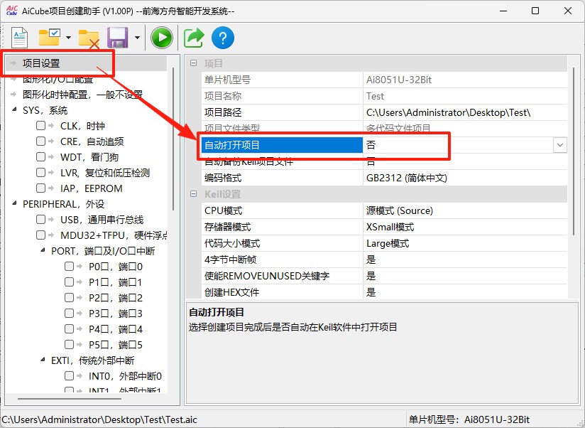This screenshot has height=428, width=585.
Task: Maximize the AiCube window
Action: [535, 11]
